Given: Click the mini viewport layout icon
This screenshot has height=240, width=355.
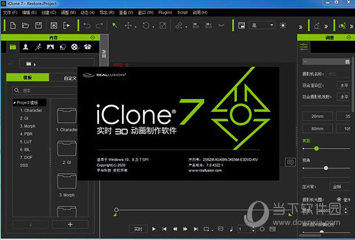Looking at the screenshot, I should 241,25.
